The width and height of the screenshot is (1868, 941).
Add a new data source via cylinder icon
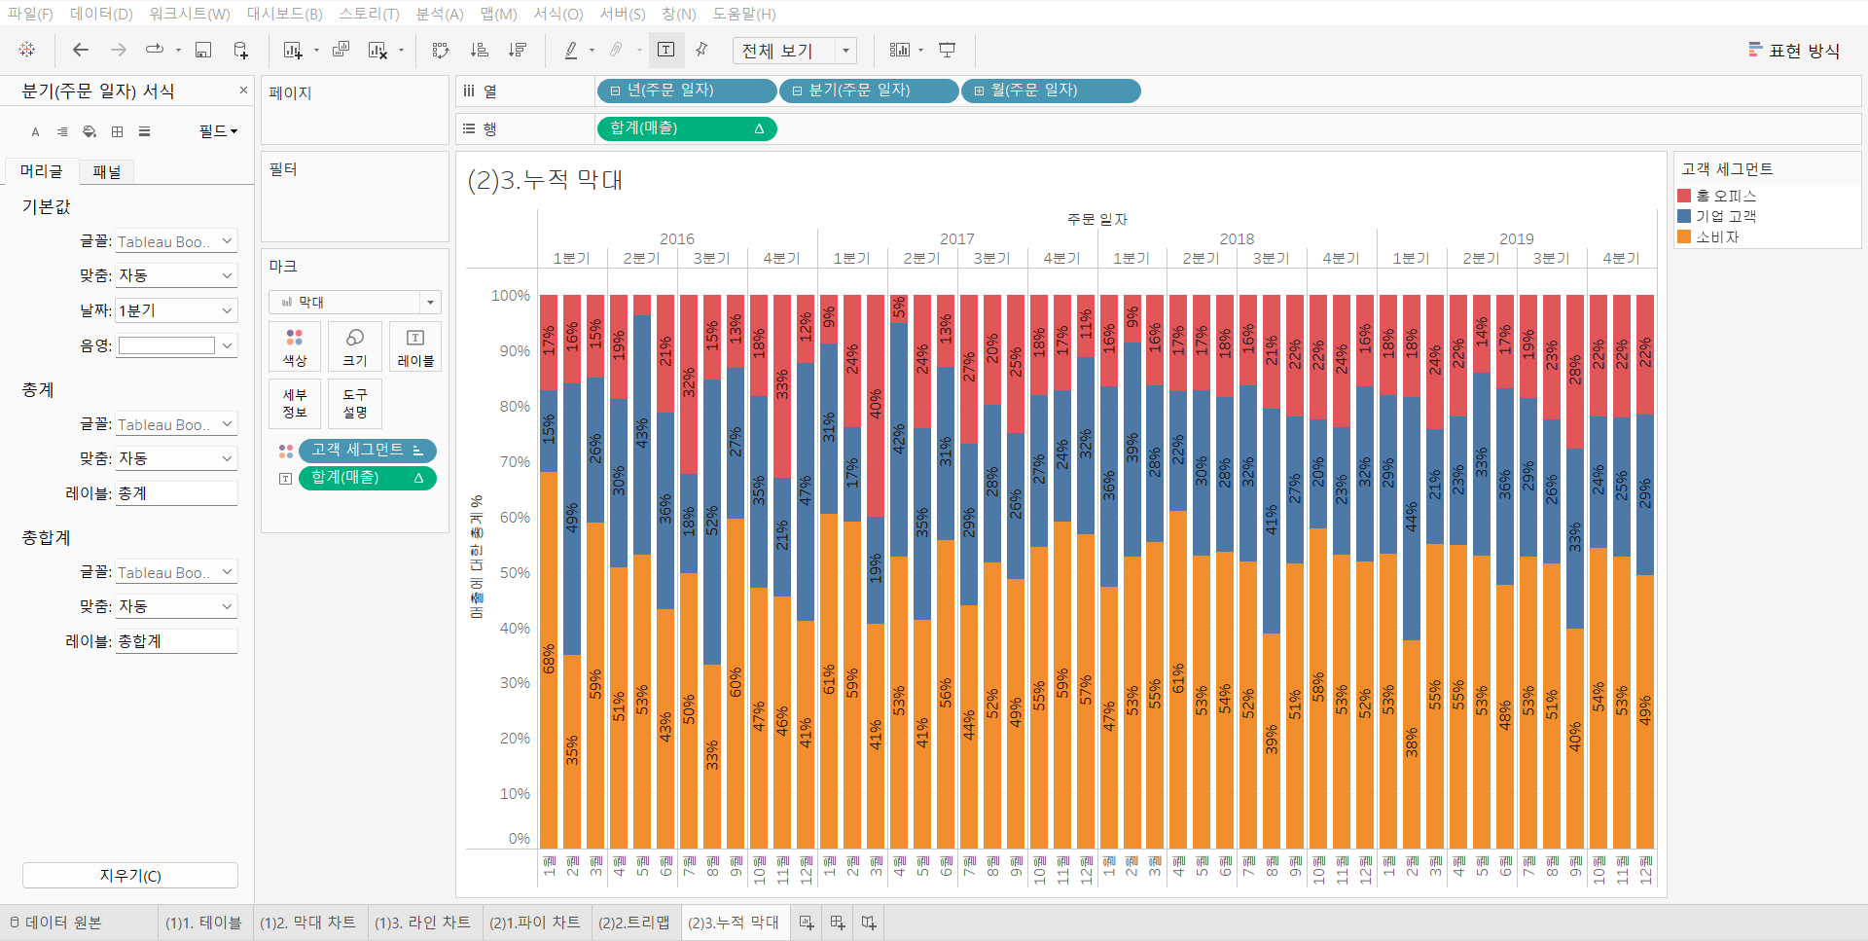click(x=240, y=50)
